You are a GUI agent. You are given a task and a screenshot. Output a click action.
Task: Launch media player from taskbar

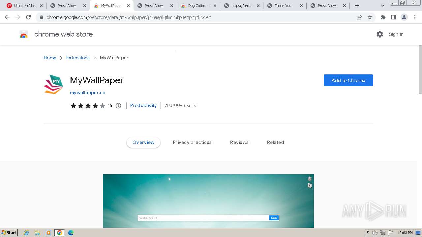coord(48,233)
